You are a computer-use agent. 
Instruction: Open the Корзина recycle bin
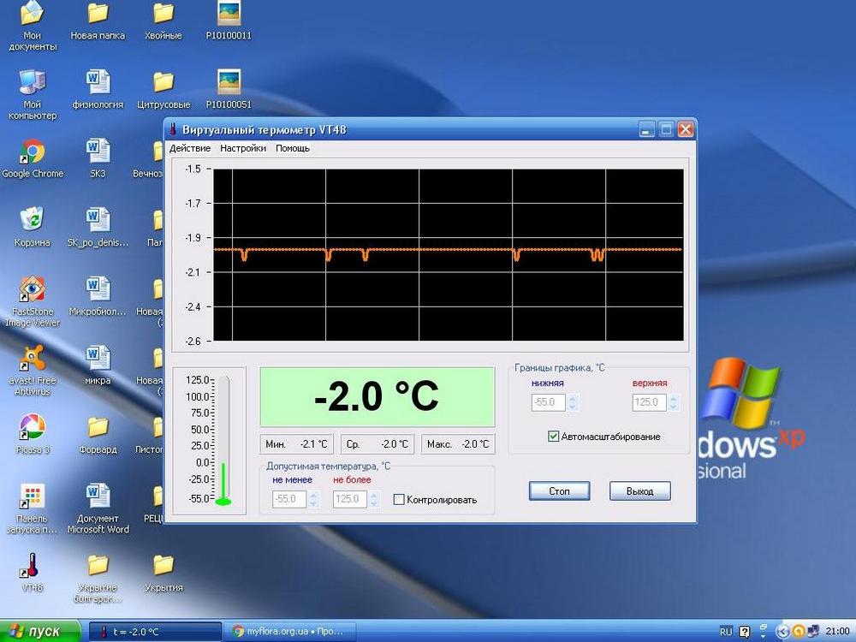33,220
